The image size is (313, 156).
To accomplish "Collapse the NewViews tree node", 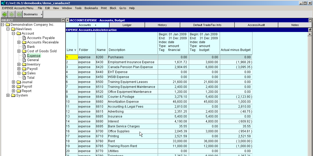I will pos(8,29).
